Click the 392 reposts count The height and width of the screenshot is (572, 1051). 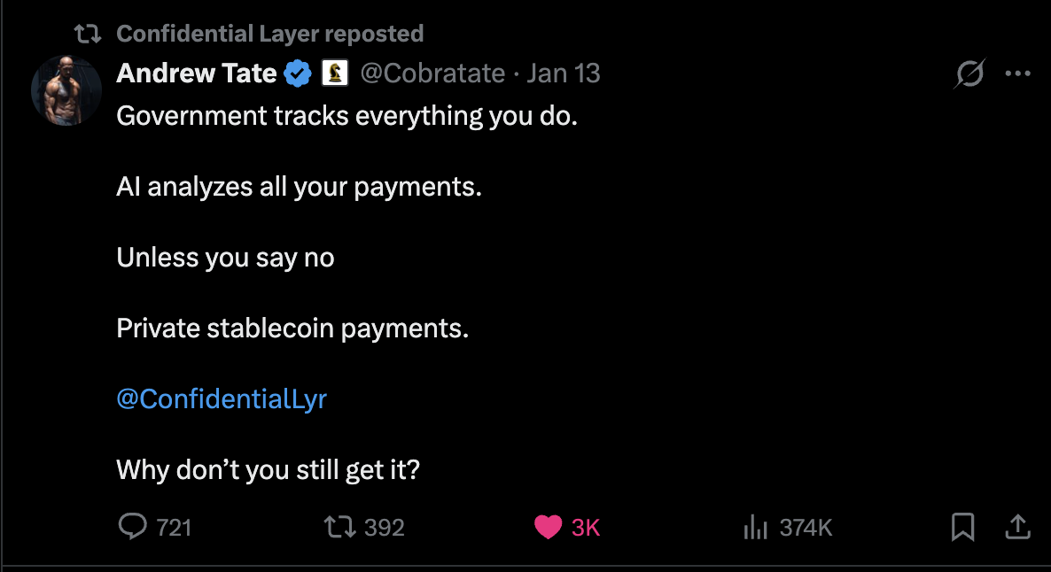tap(382, 527)
